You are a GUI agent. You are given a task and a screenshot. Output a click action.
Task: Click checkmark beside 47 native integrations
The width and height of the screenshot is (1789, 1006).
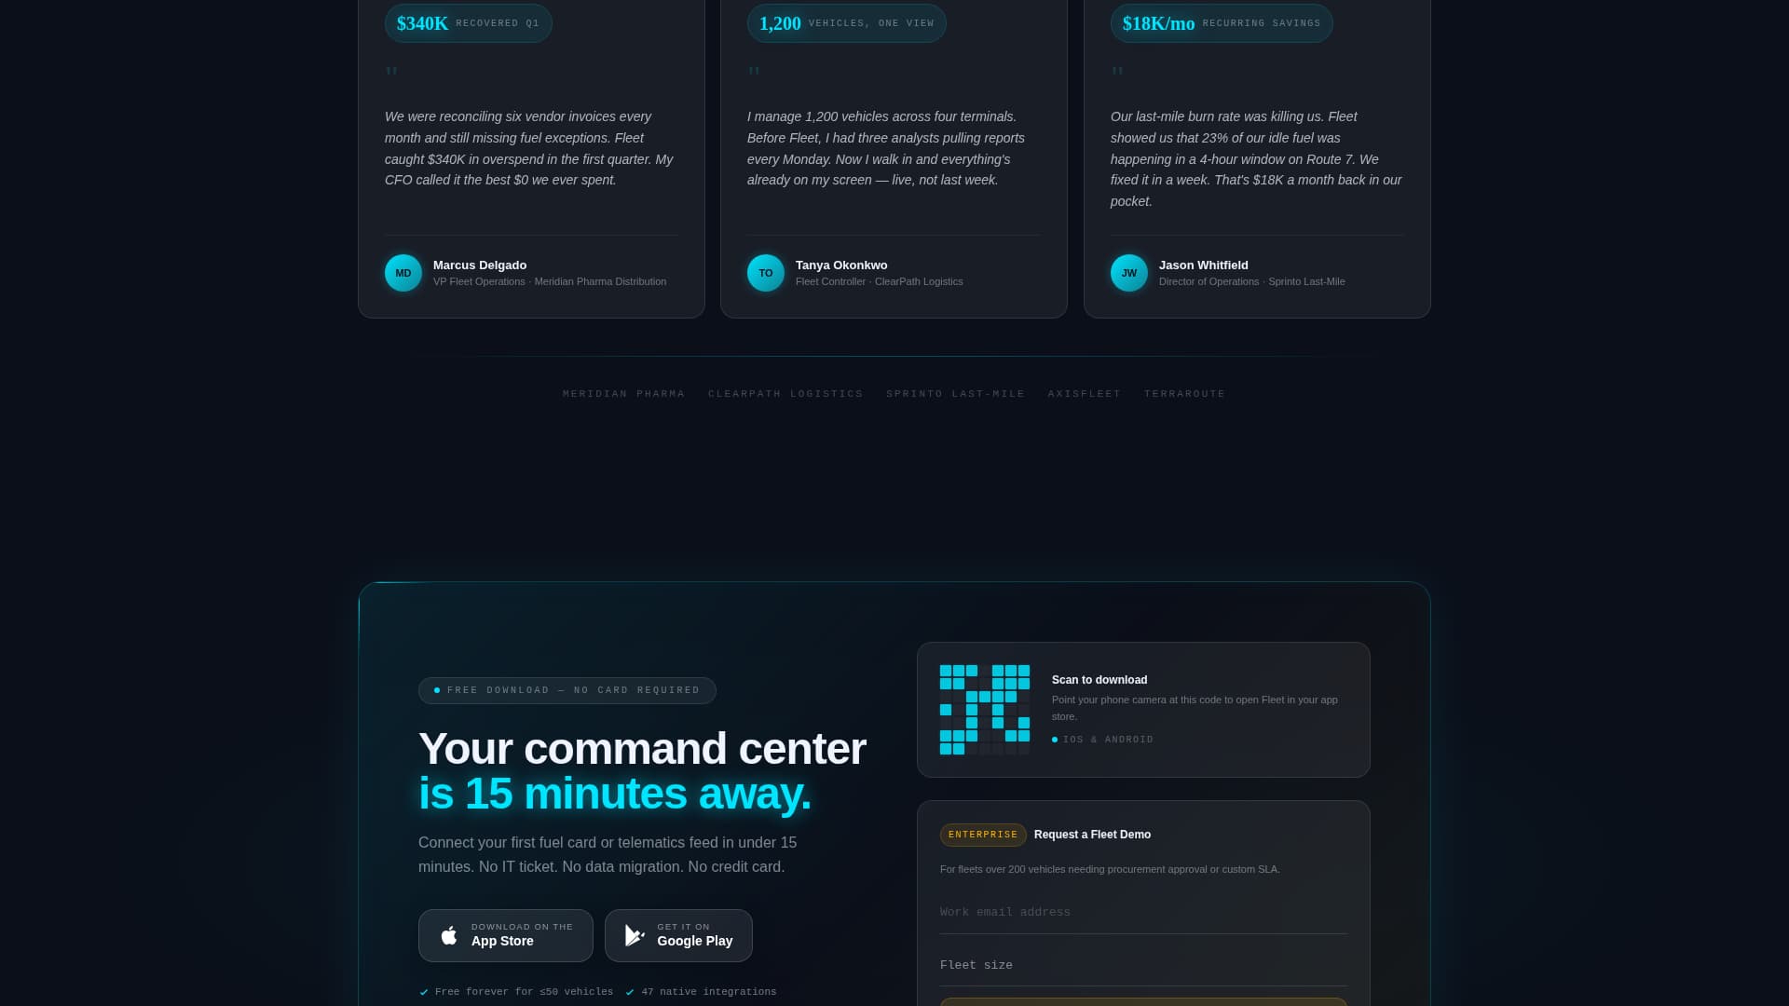(x=630, y=992)
